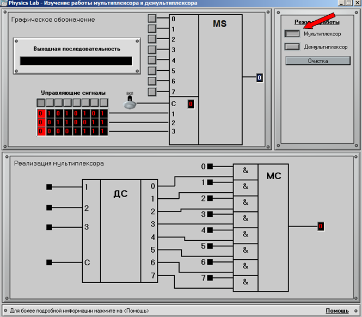Click the 'Реализация мультиплексора' panel title
Image resolution: width=362 pixels, height=317 pixels.
click(59, 163)
